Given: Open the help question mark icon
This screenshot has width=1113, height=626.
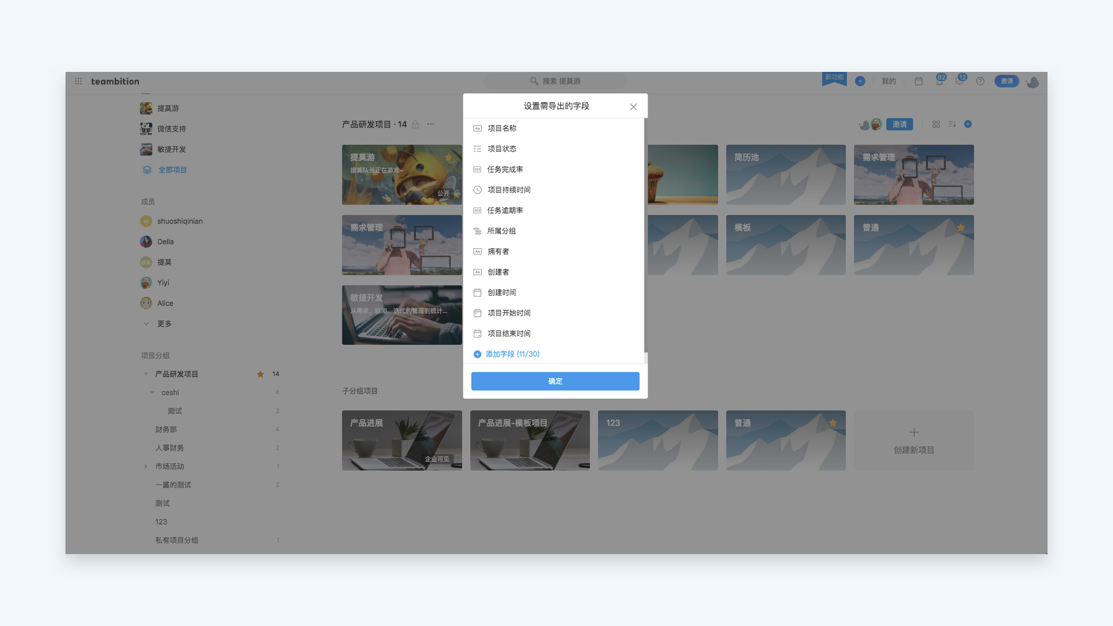Looking at the screenshot, I should [x=980, y=81].
